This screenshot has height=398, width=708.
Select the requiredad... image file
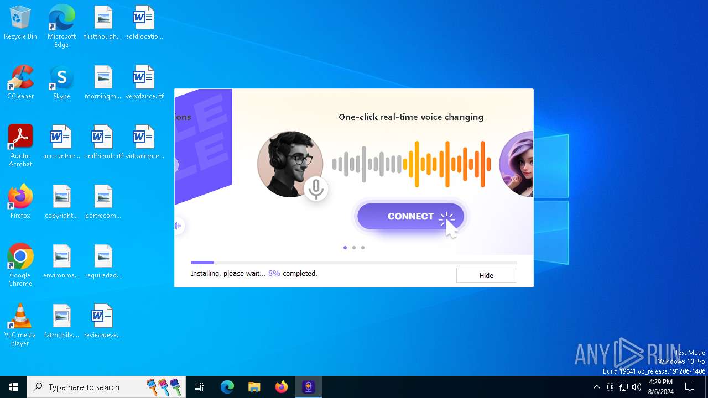coord(103,262)
